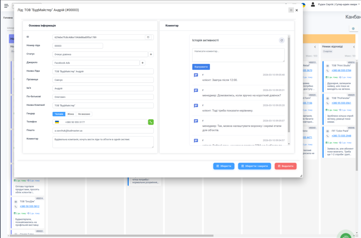Click the Написати коментар text field
The width and height of the screenshot is (361, 238).
coord(238,55)
